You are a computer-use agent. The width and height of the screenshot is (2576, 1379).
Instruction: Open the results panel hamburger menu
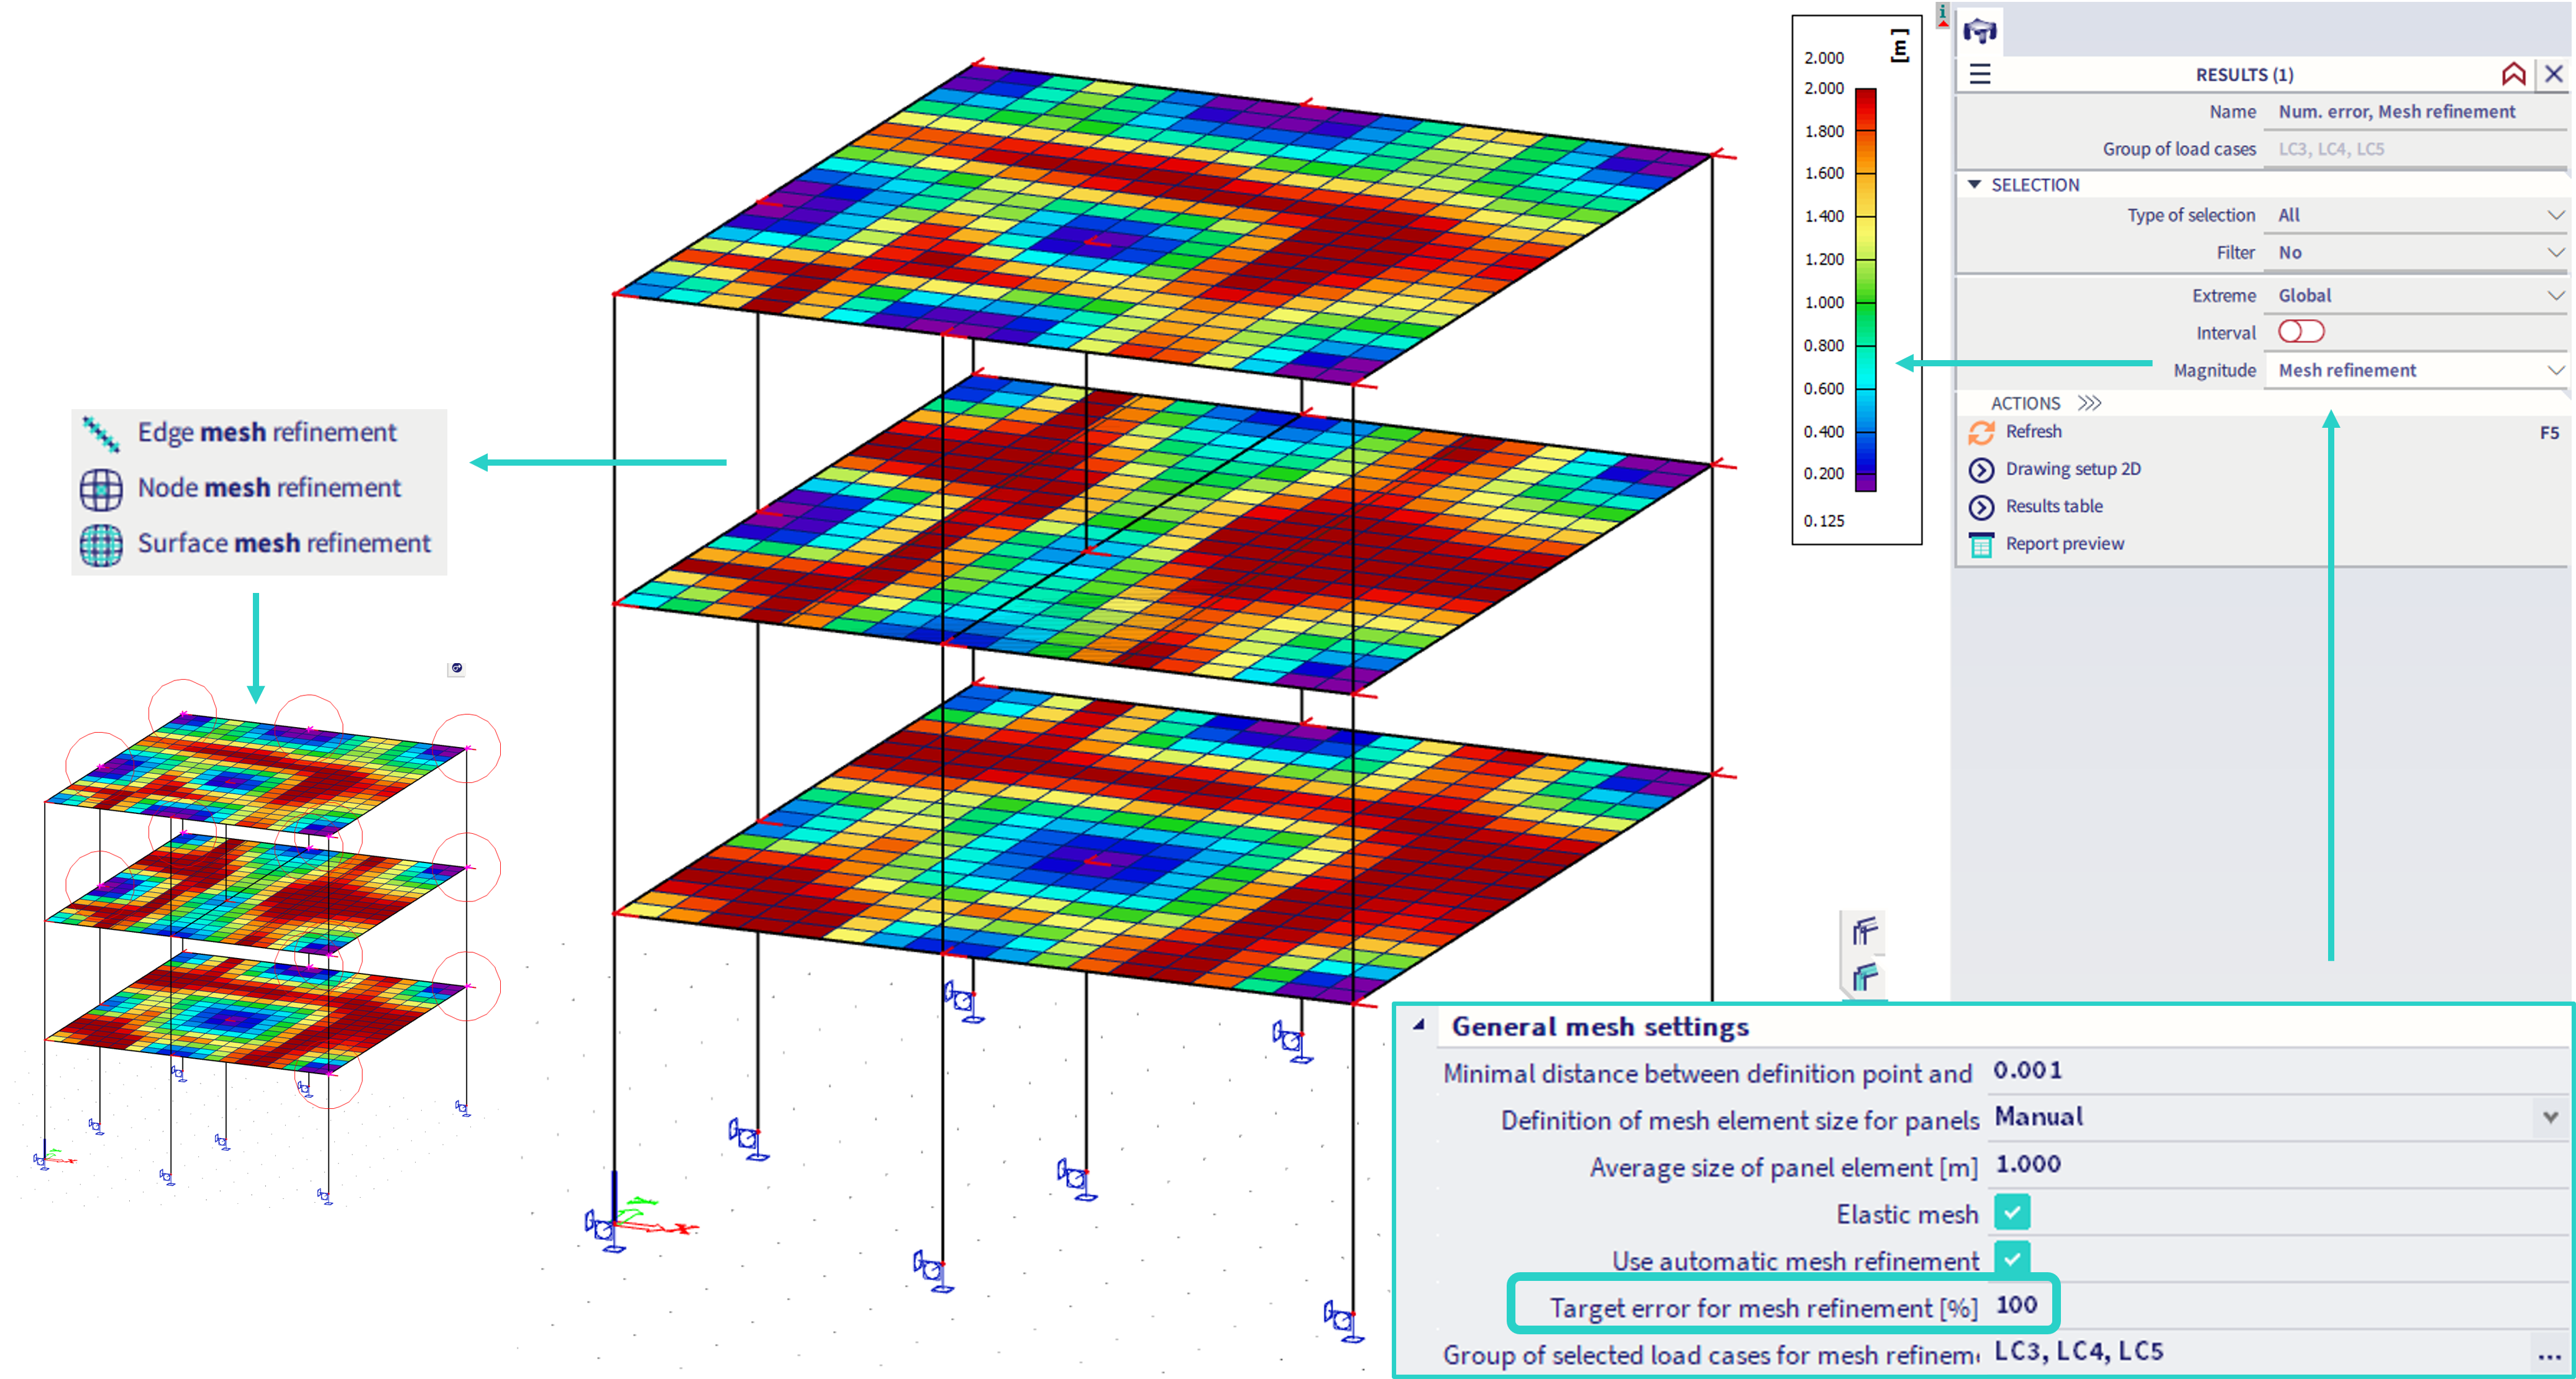click(1980, 74)
